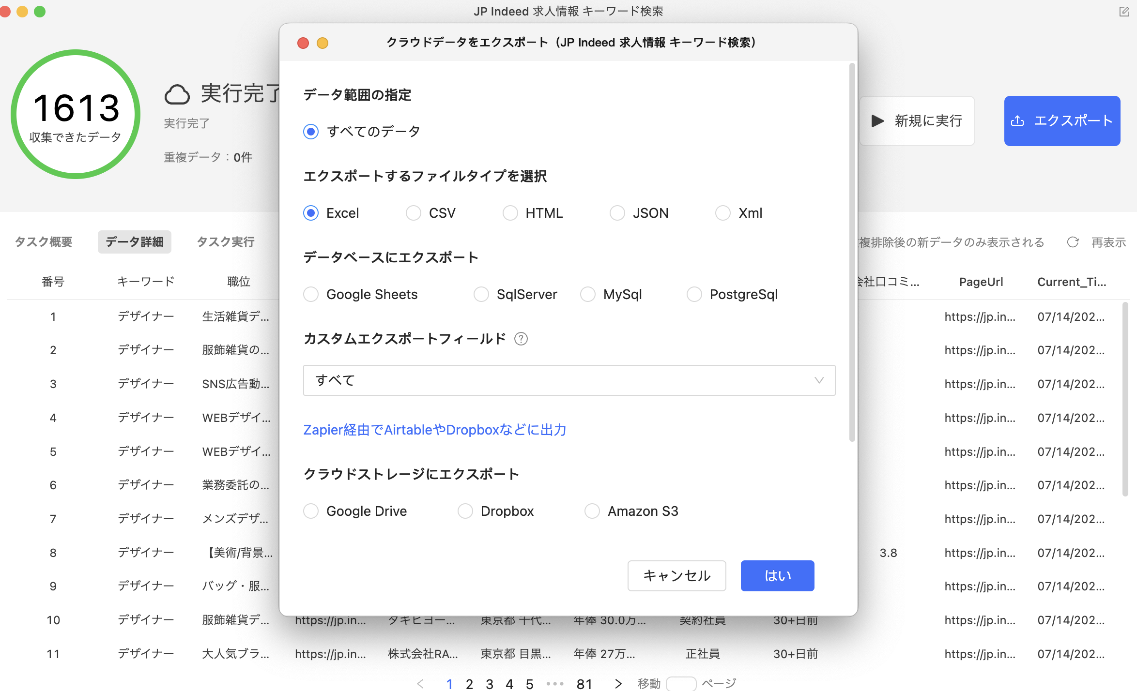Viewport: 1137px width, 691px height.
Task: Click 再表示 to reload data
Action: [1109, 242]
